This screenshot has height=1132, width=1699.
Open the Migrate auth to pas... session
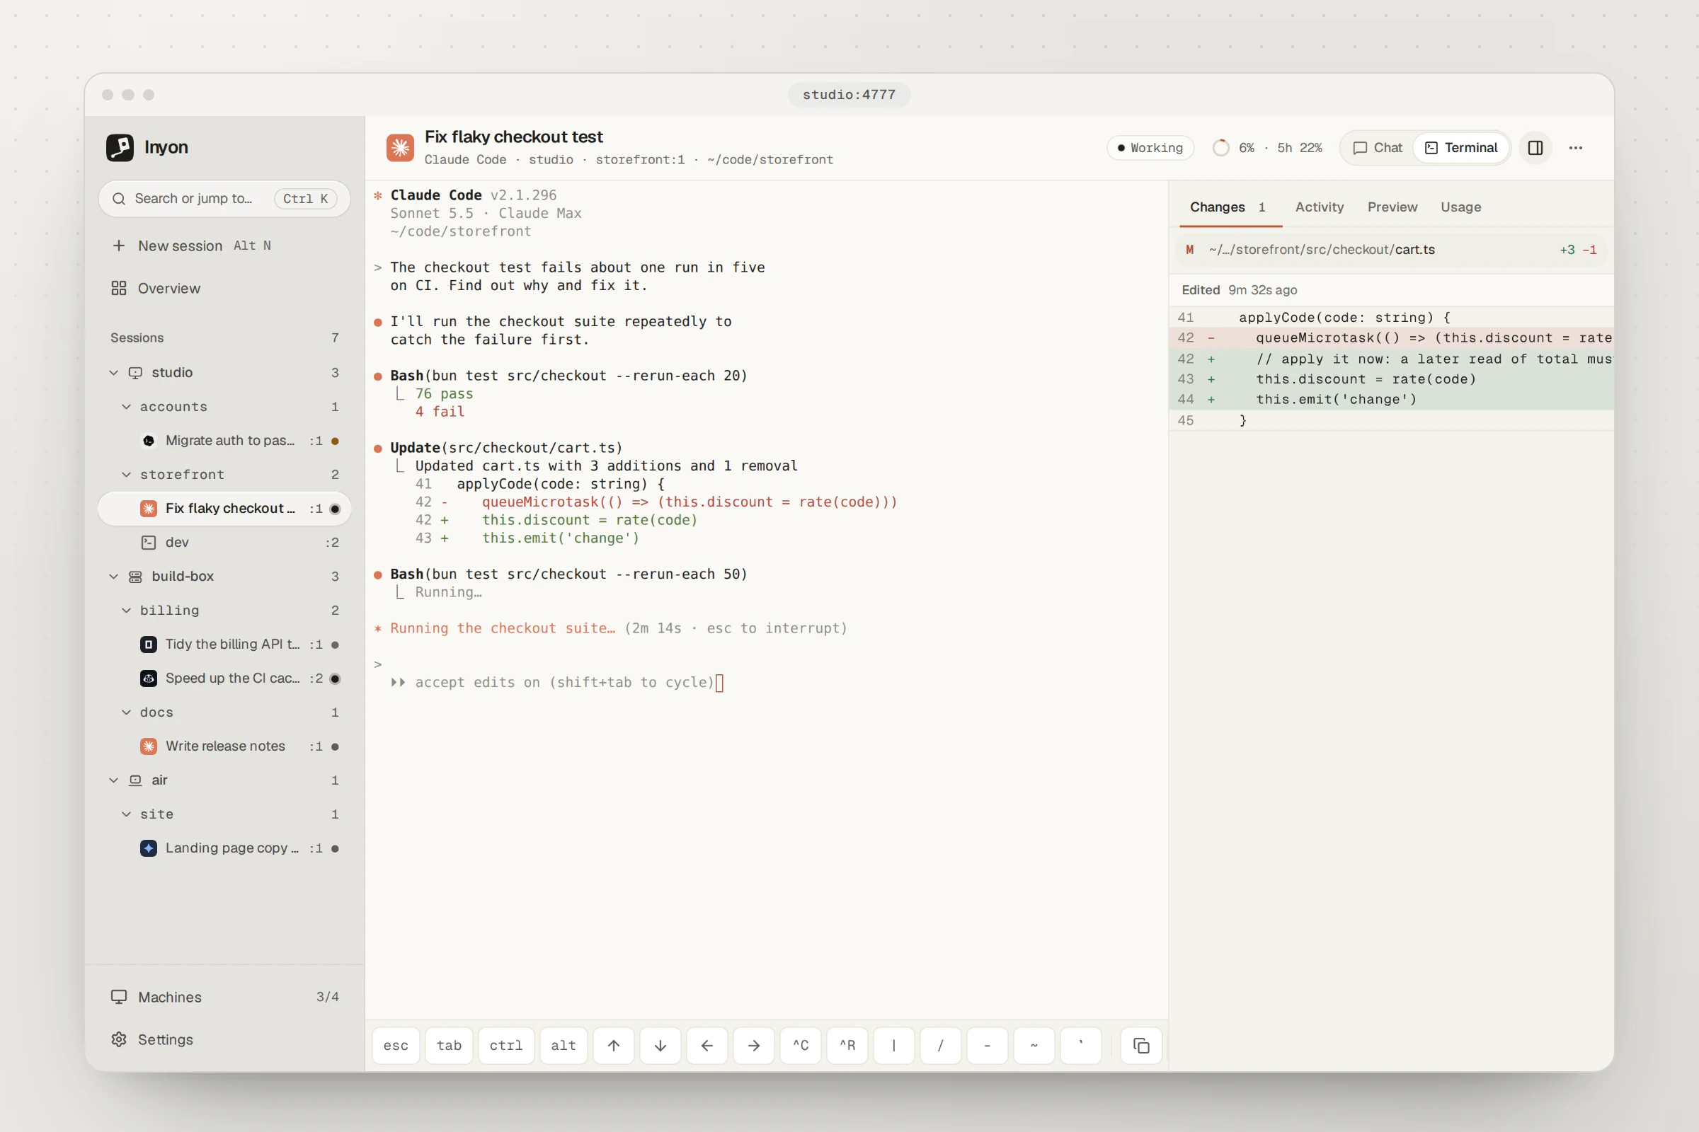point(224,440)
